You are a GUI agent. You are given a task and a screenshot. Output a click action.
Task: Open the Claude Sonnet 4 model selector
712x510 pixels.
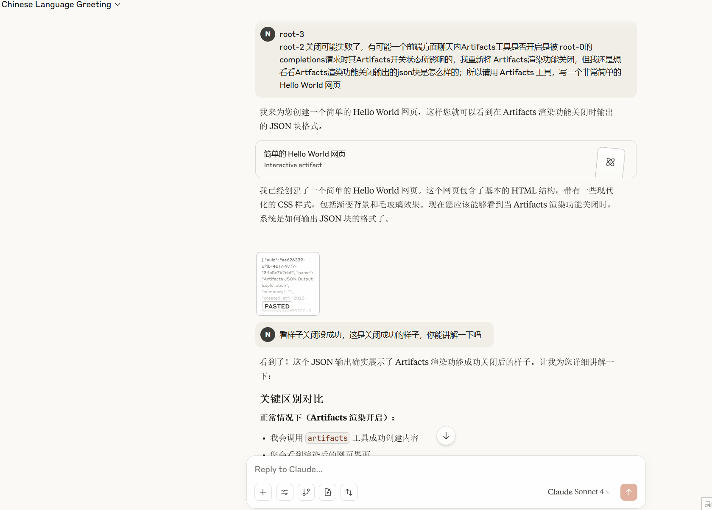579,492
